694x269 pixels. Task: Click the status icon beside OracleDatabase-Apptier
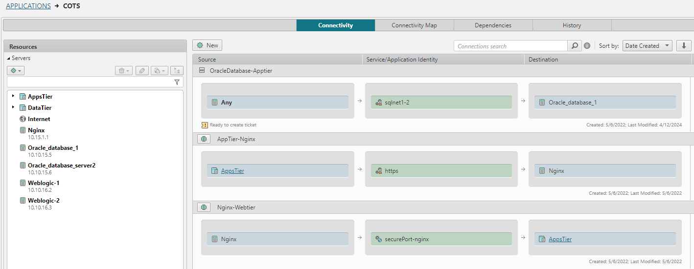[202, 71]
